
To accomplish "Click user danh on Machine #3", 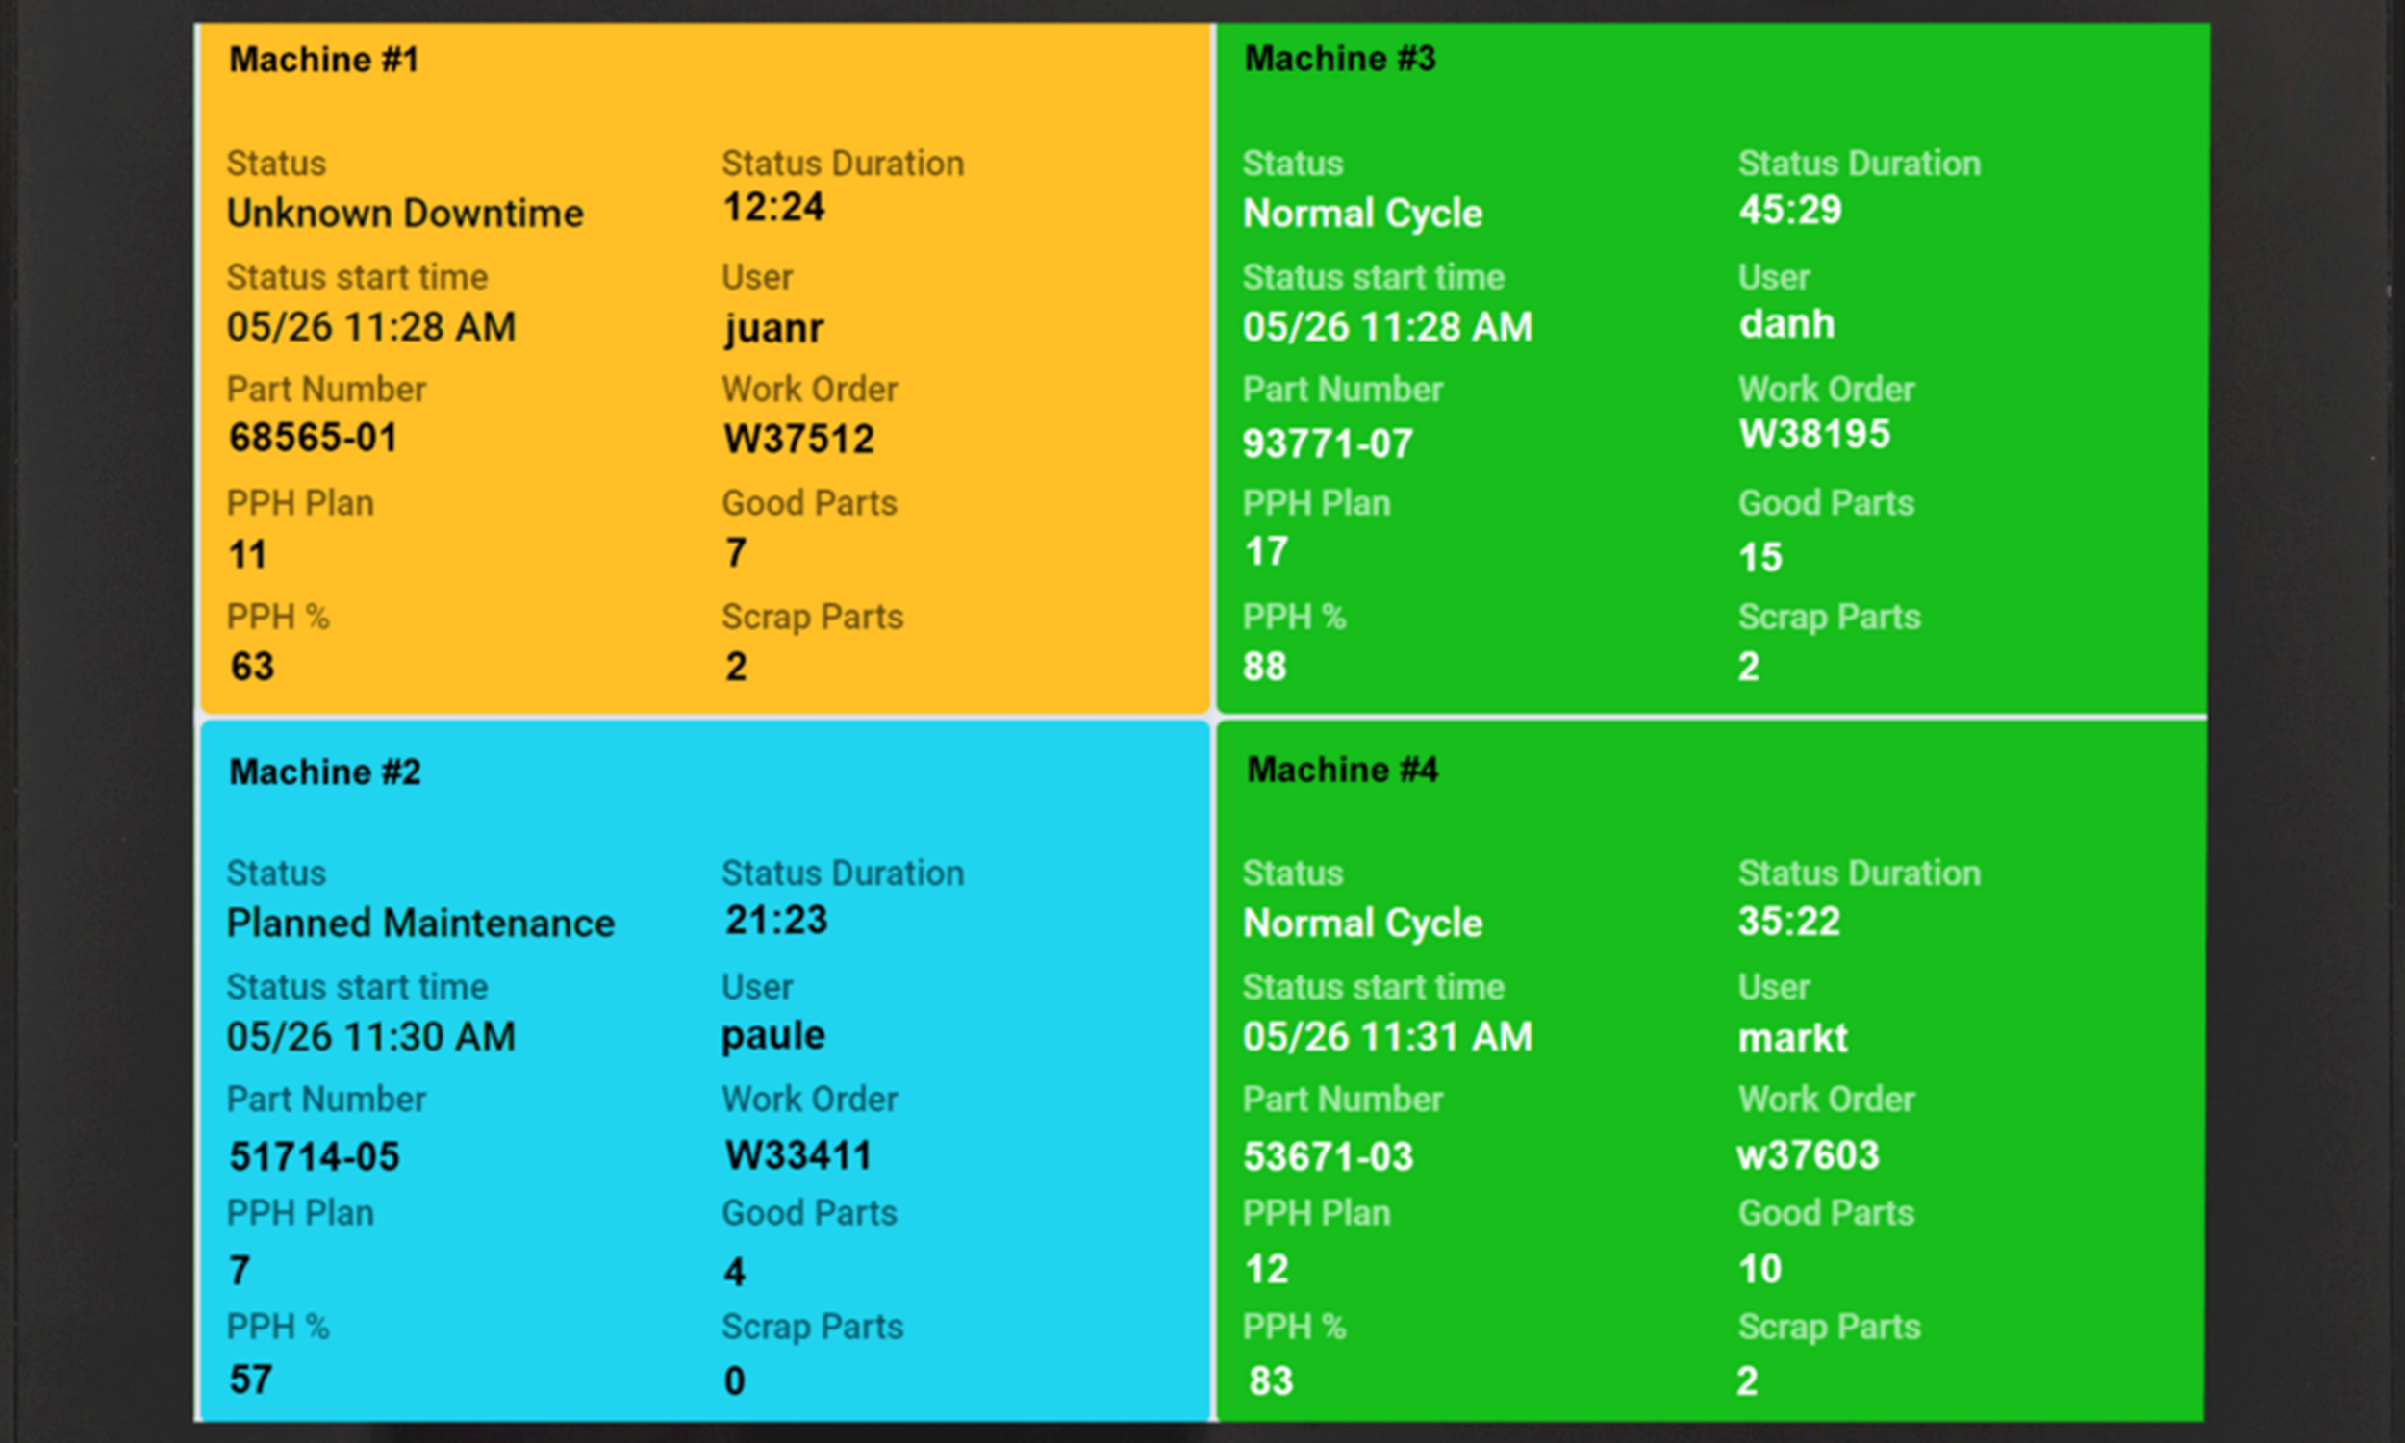I will (x=1786, y=324).
